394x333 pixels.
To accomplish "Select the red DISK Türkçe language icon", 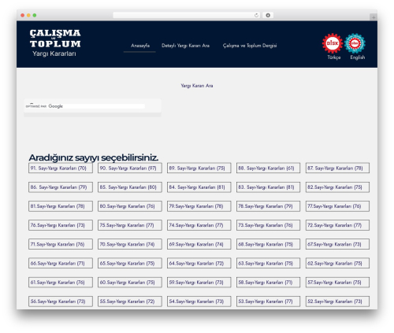I will click(333, 43).
